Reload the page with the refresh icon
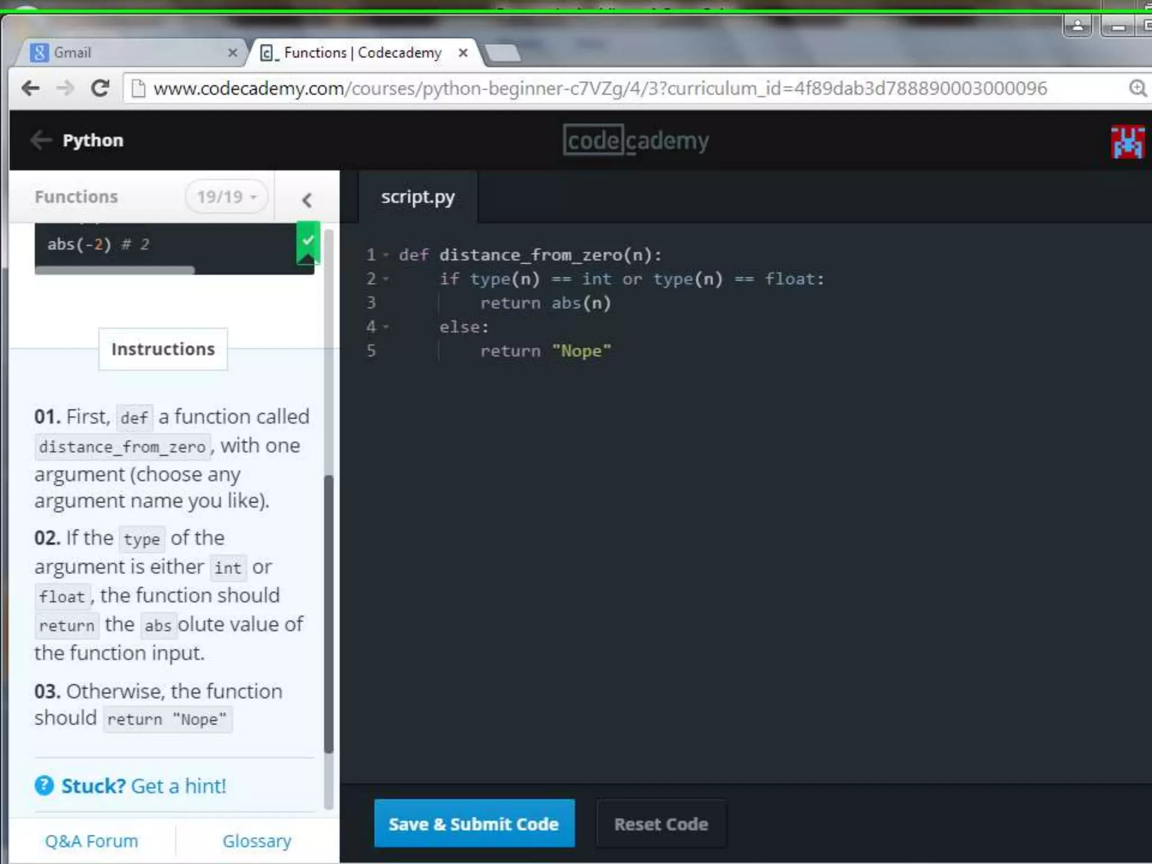The height and width of the screenshot is (864, 1152). point(100,88)
